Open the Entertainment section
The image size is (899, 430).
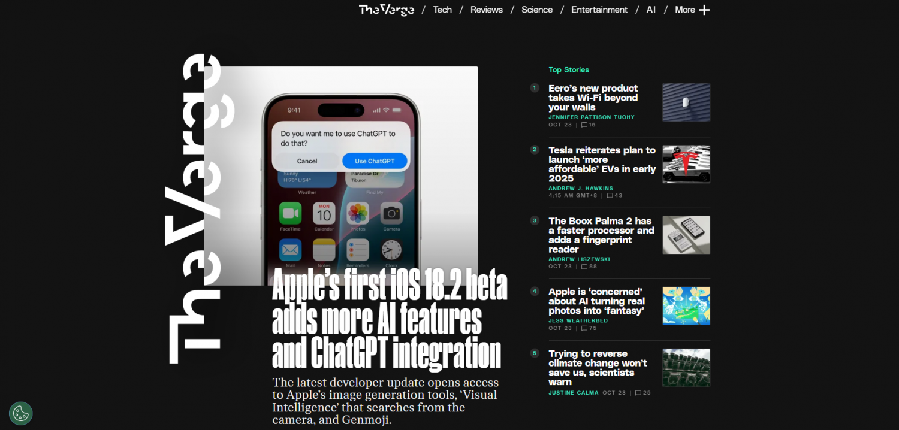click(599, 10)
